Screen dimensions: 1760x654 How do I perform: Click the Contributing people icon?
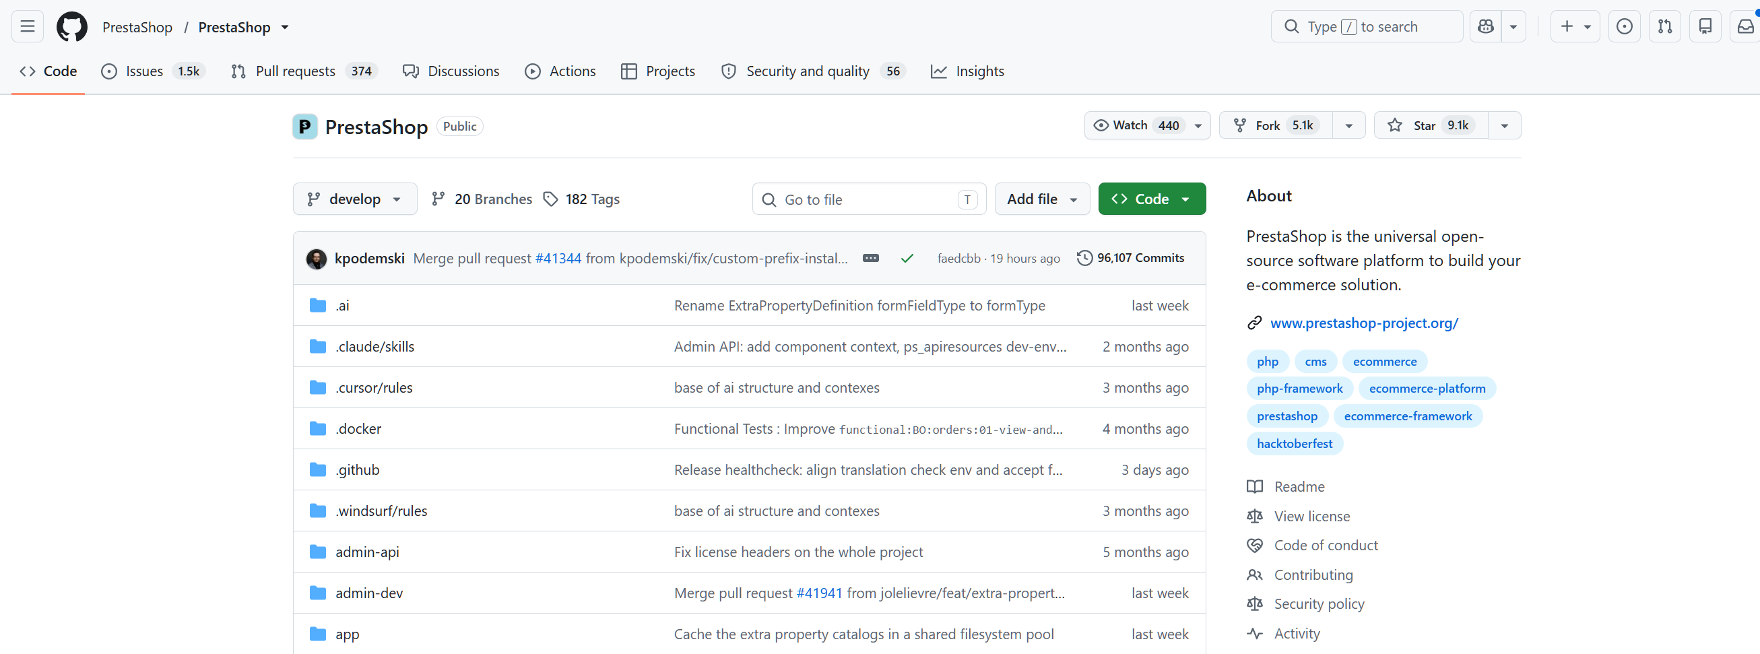tap(1254, 575)
